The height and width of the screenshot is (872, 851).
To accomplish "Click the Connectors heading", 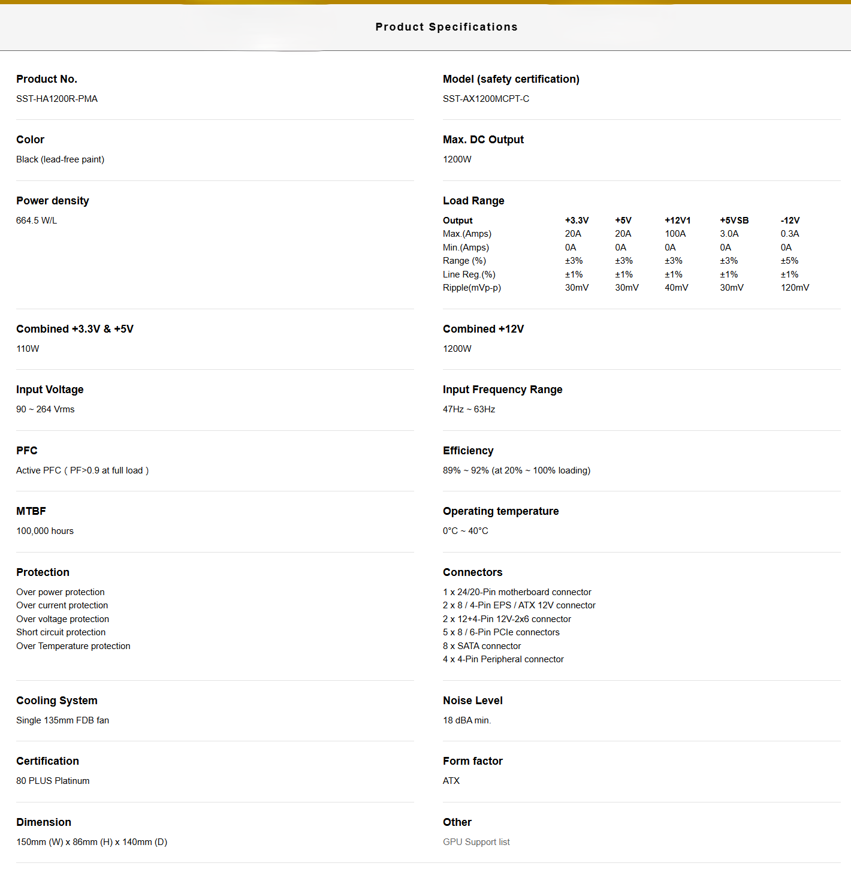I will click(x=473, y=572).
